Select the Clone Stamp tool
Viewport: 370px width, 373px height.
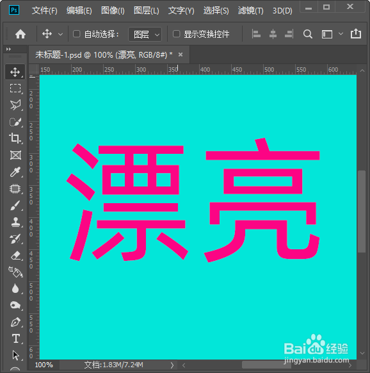point(15,222)
